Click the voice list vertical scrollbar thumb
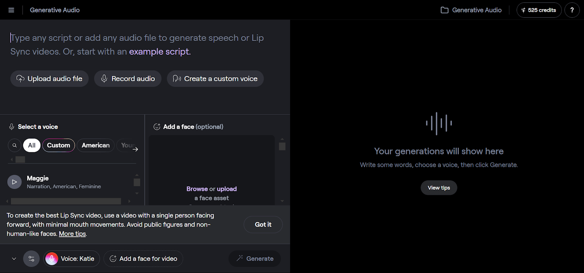This screenshot has height=273, width=584. [x=137, y=182]
